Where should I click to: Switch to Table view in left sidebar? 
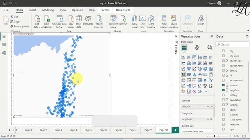[x=4, y=45]
